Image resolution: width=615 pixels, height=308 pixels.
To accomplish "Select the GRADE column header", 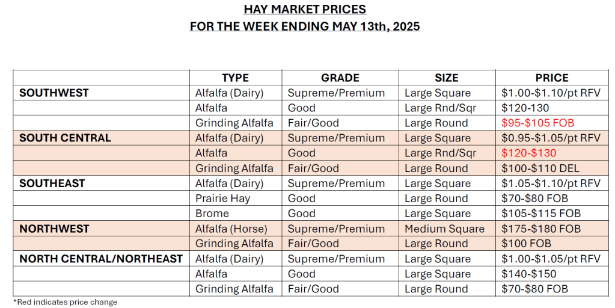I will pos(340,78).
